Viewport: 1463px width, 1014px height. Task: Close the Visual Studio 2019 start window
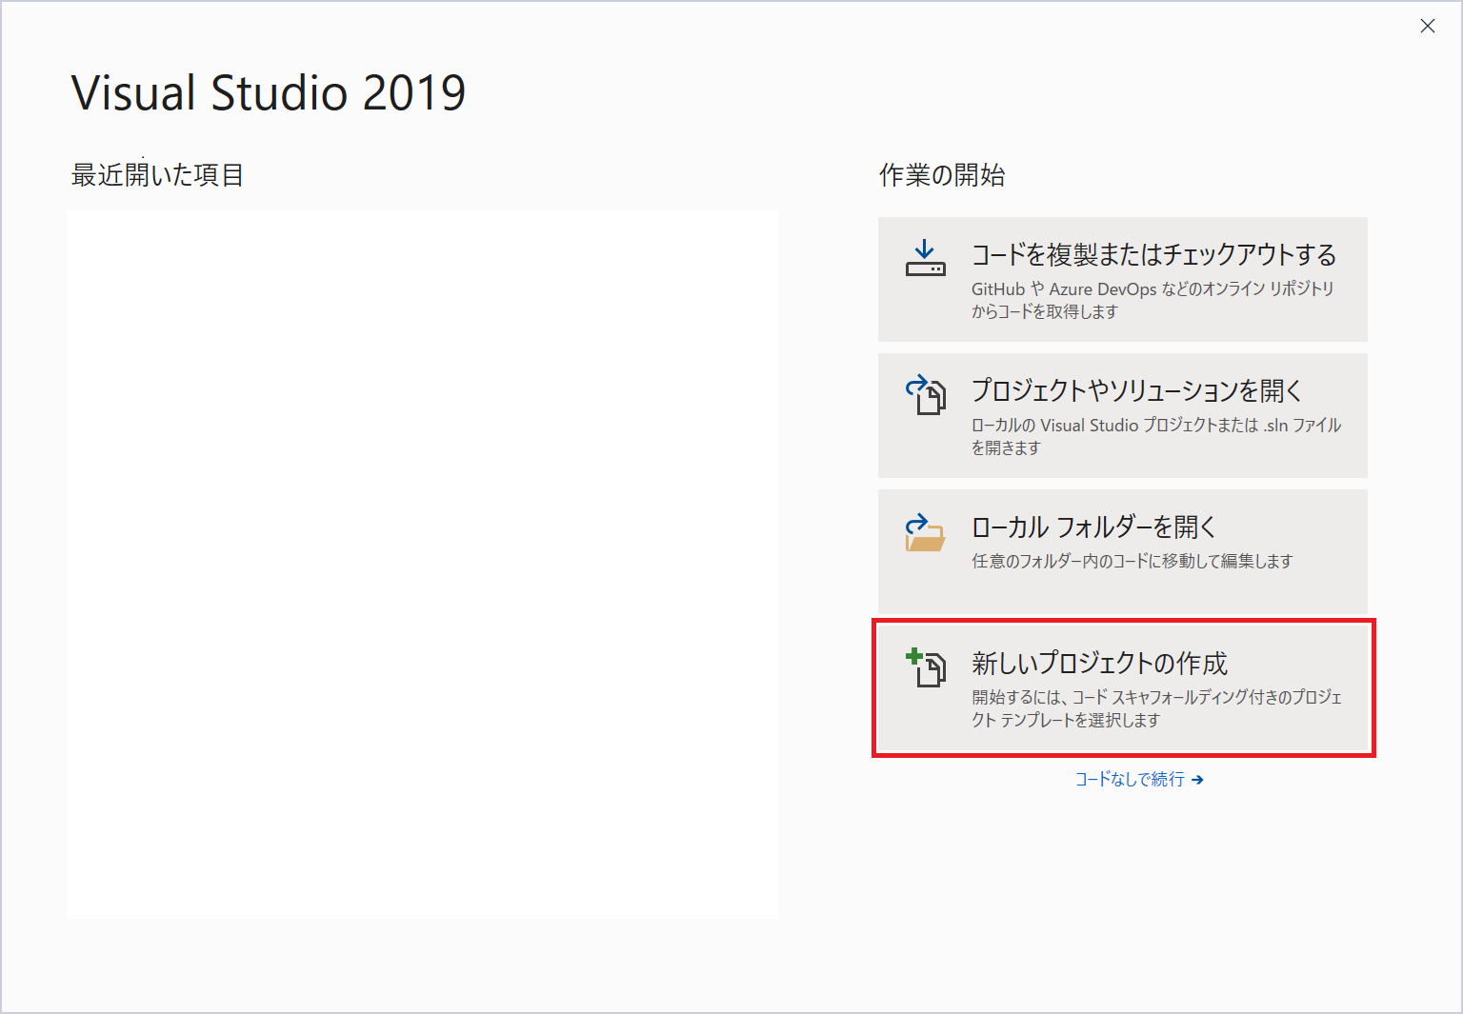(1427, 26)
